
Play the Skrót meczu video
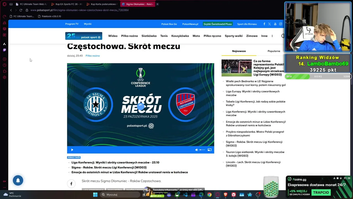72,150
